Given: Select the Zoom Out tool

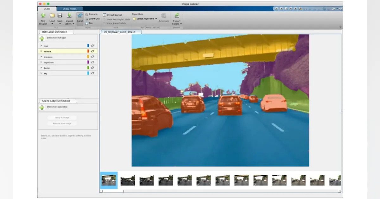Looking at the screenshot, I should (92, 19).
